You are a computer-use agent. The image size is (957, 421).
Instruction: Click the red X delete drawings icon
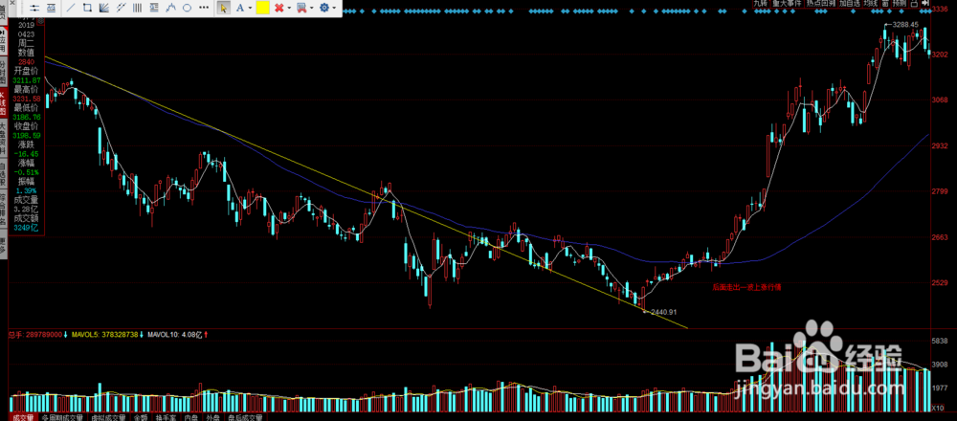pos(278,8)
